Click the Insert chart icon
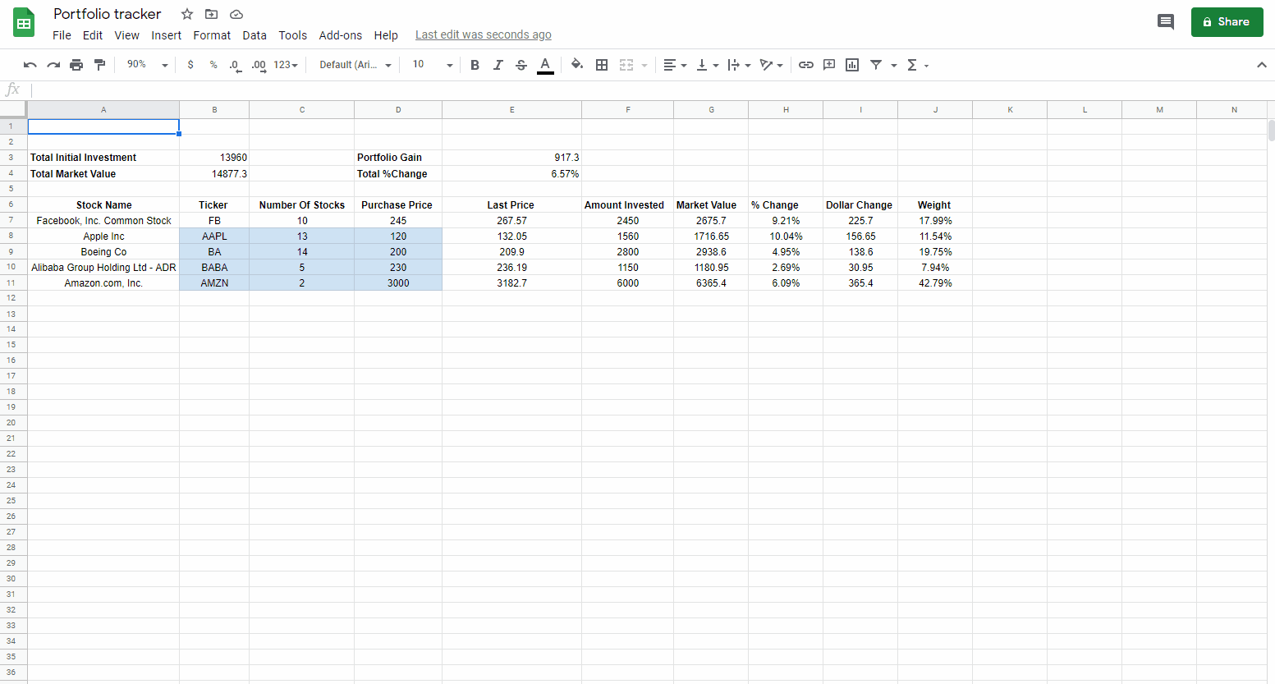The image size is (1275, 684). 852,65
